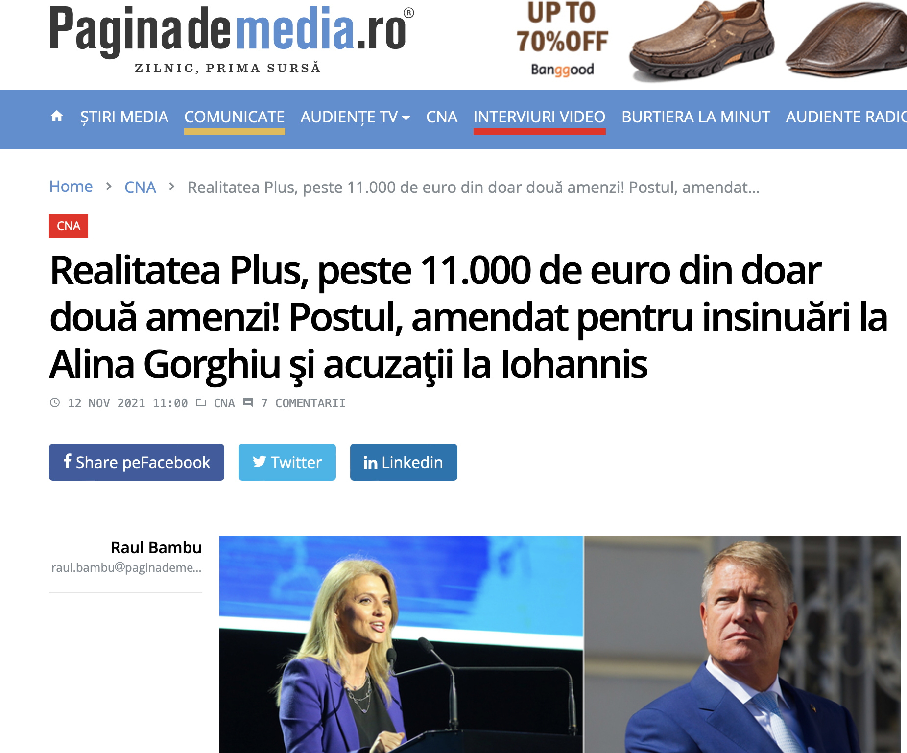
Task: Click the Twitter bird icon
Action: pyautogui.click(x=259, y=461)
